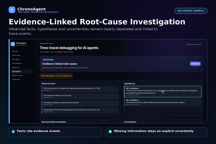Go to SDK Setup in sidebar
The height and width of the screenshot is (144, 216).
[x=22, y=59]
